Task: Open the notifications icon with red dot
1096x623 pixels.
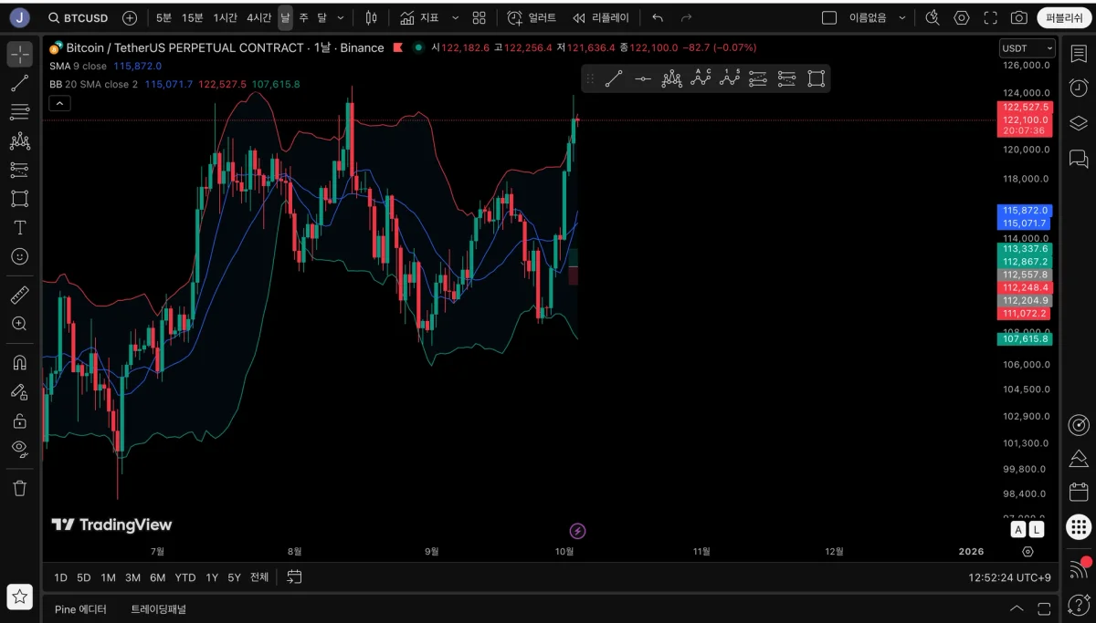Action: [x=1079, y=569]
